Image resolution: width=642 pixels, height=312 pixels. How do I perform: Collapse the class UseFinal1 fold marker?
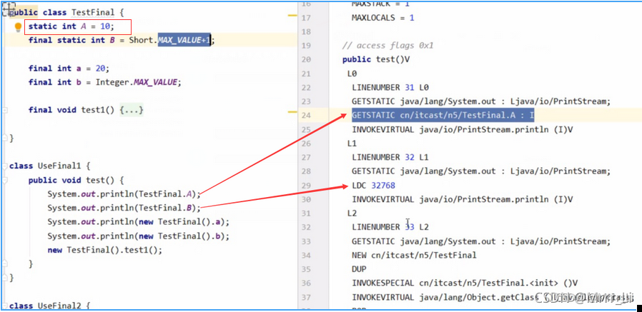(x=5, y=166)
